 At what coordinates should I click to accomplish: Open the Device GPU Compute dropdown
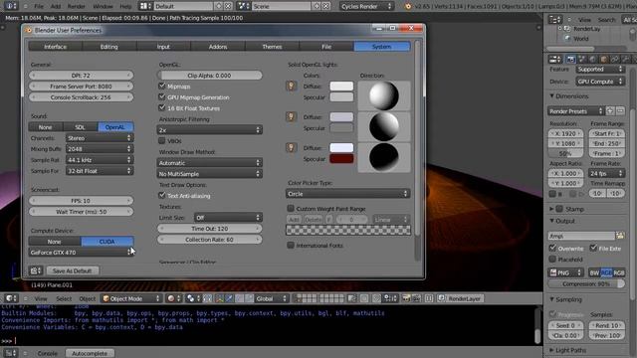coord(600,82)
